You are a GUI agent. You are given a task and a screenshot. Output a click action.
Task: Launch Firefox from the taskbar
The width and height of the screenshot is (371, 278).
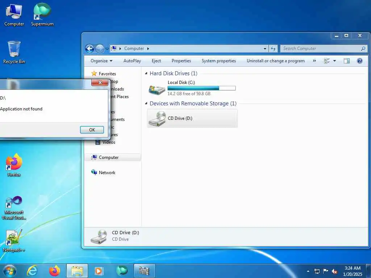[x=54, y=271]
